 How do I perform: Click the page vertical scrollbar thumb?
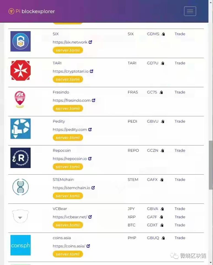211,165
